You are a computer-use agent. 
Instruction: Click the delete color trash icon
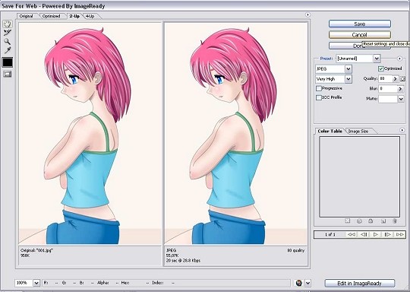coord(395,221)
